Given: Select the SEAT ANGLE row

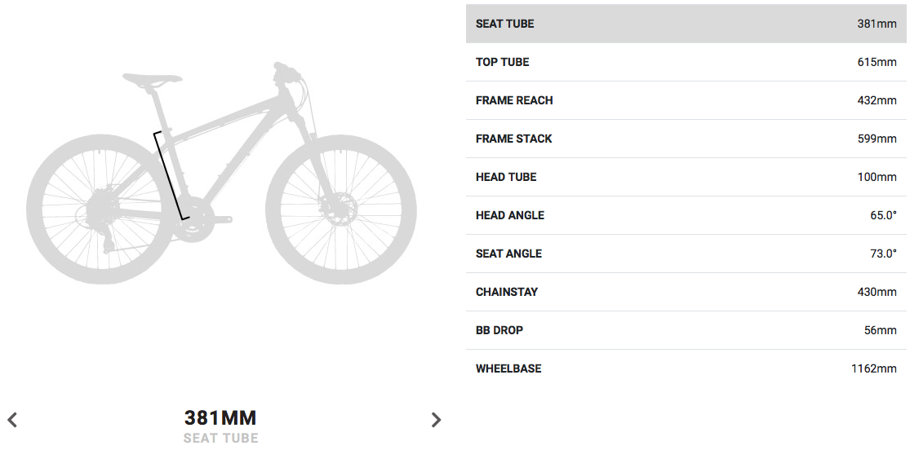Looking at the screenshot, I should (x=686, y=254).
